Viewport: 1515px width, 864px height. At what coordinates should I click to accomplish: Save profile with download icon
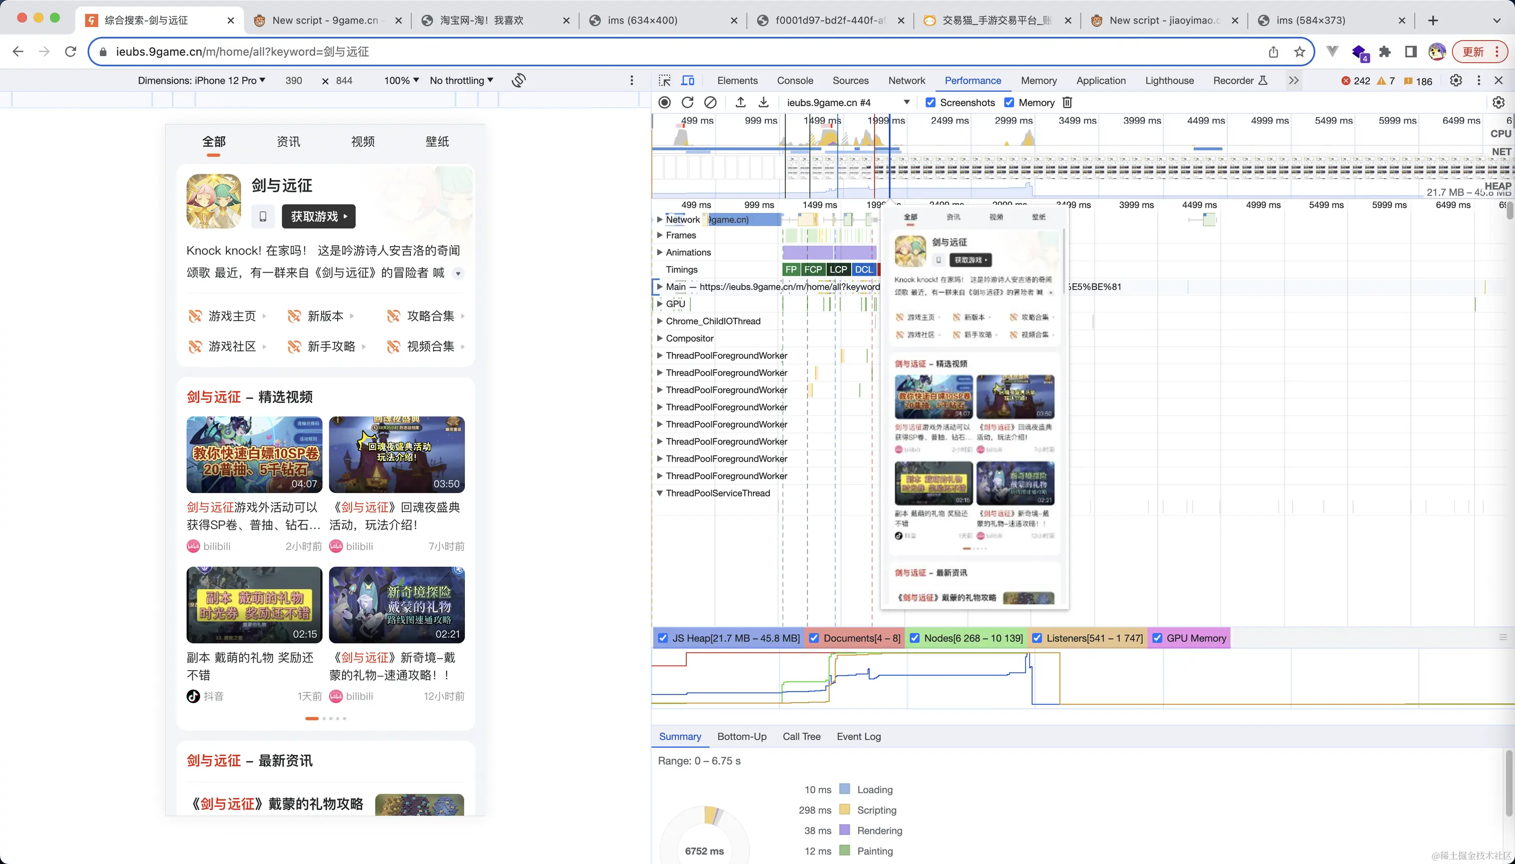764,103
